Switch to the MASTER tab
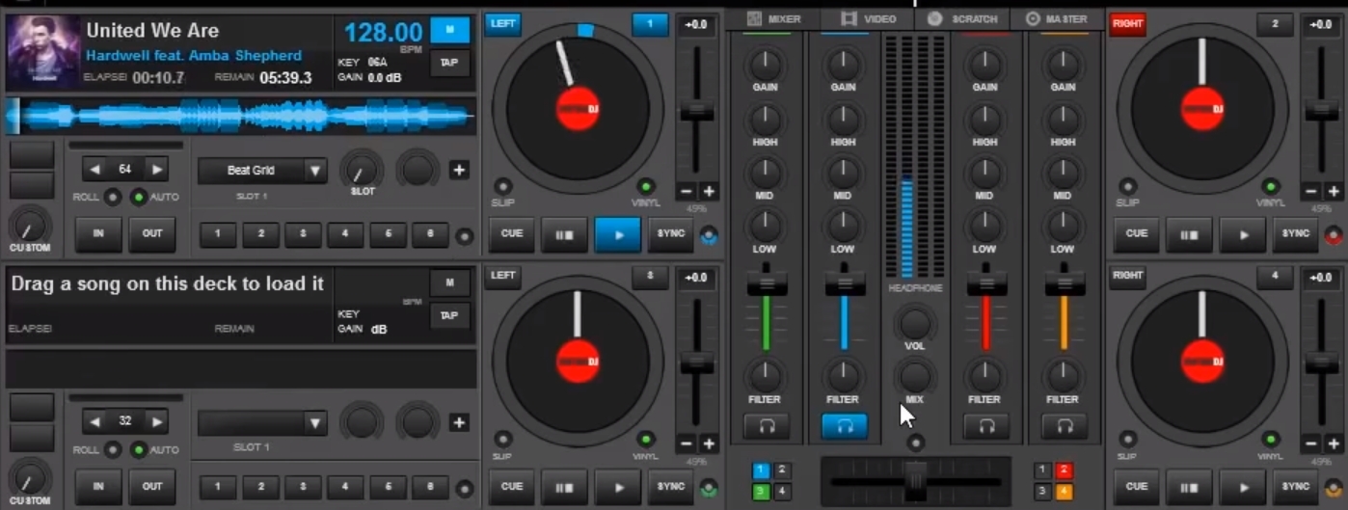 coord(1057,18)
